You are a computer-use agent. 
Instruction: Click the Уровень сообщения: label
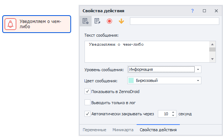point(104,70)
